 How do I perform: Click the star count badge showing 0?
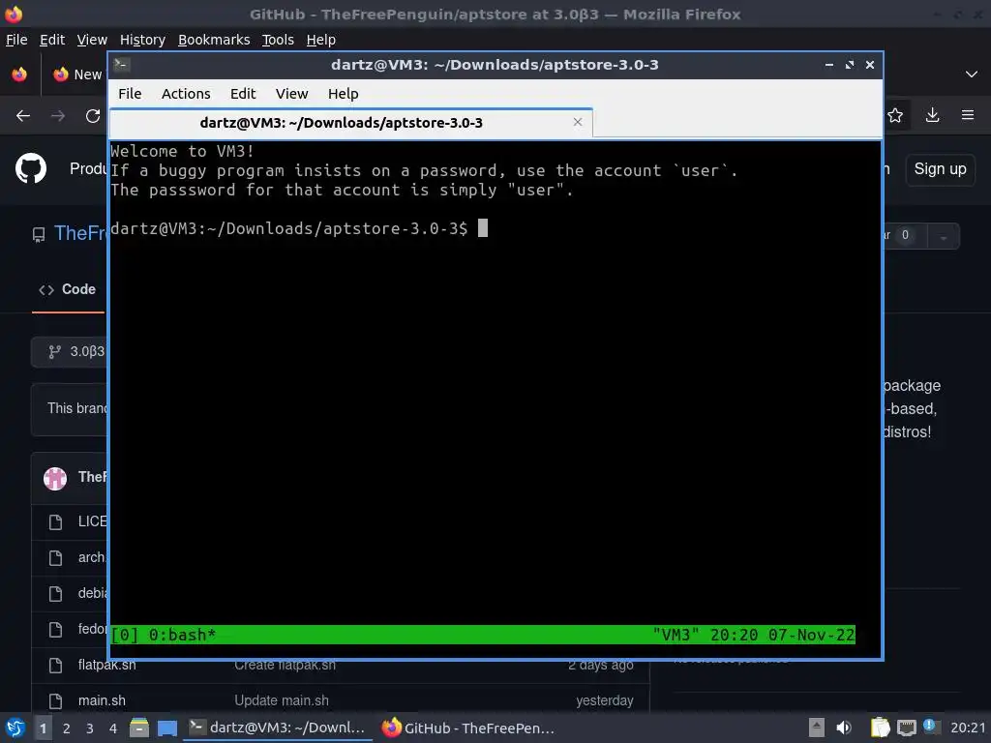905,235
